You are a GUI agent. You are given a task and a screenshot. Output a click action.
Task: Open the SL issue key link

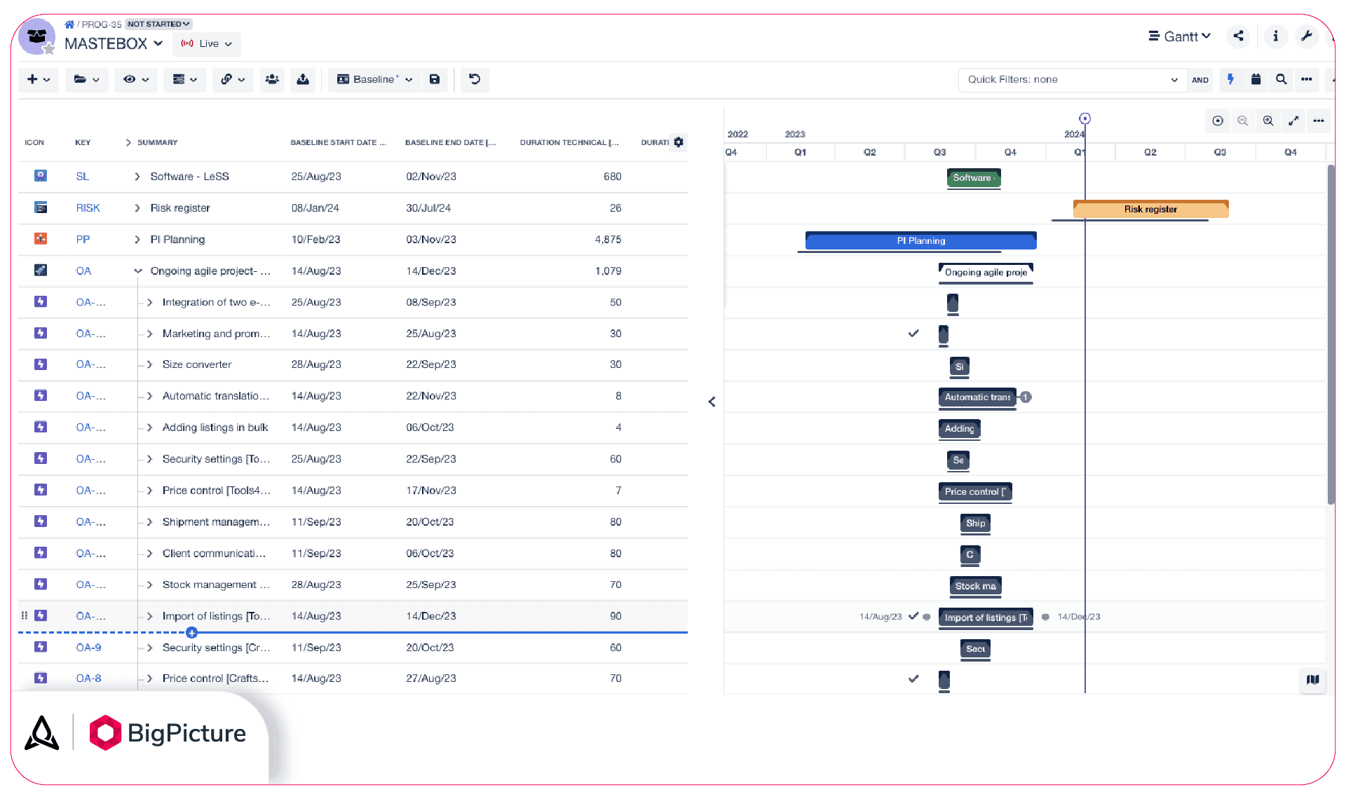pyautogui.click(x=83, y=177)
